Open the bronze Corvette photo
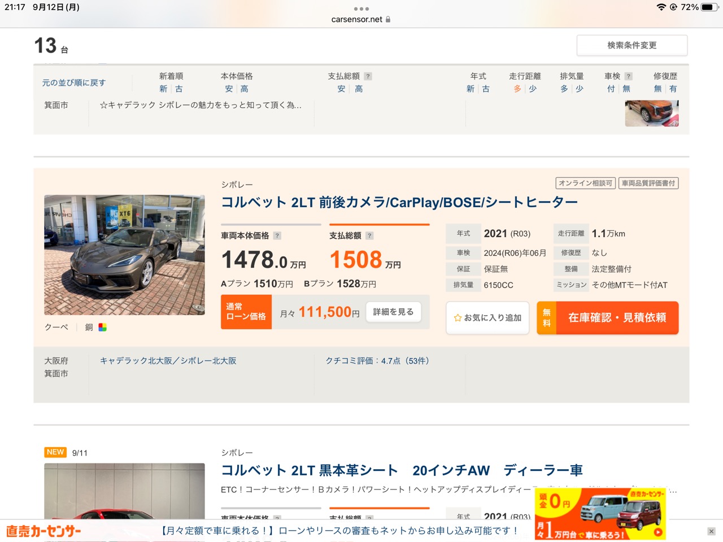This screenshot has height=542, width=723. pyautogui.click(x=125, y=255)
